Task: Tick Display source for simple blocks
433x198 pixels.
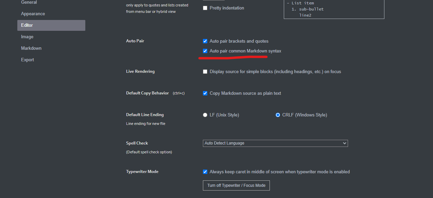Action: tap(205, 72)
